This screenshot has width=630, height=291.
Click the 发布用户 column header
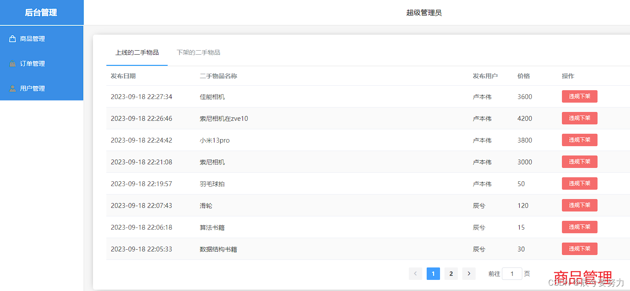tap(485, 76)
